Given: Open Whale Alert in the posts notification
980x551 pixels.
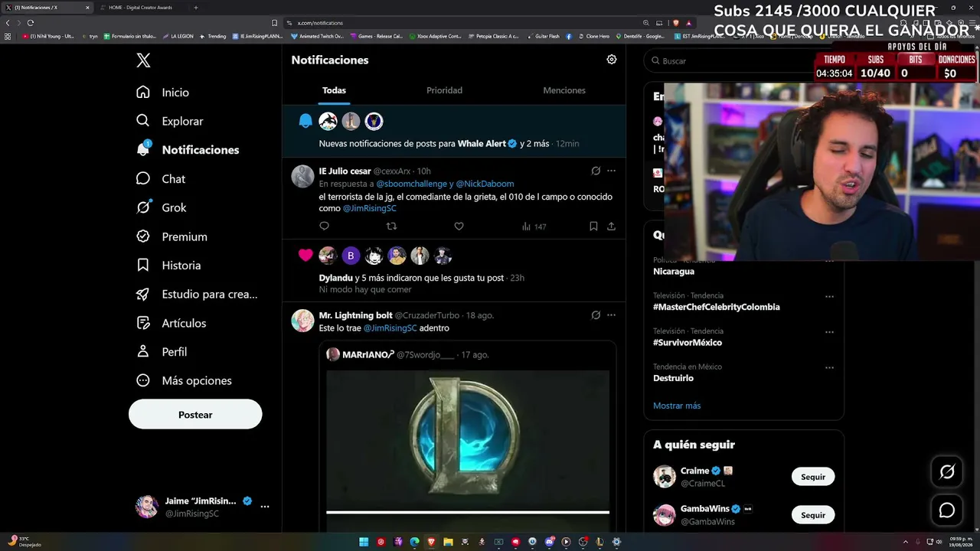Looking at the screenshot, I should [482, 144].
